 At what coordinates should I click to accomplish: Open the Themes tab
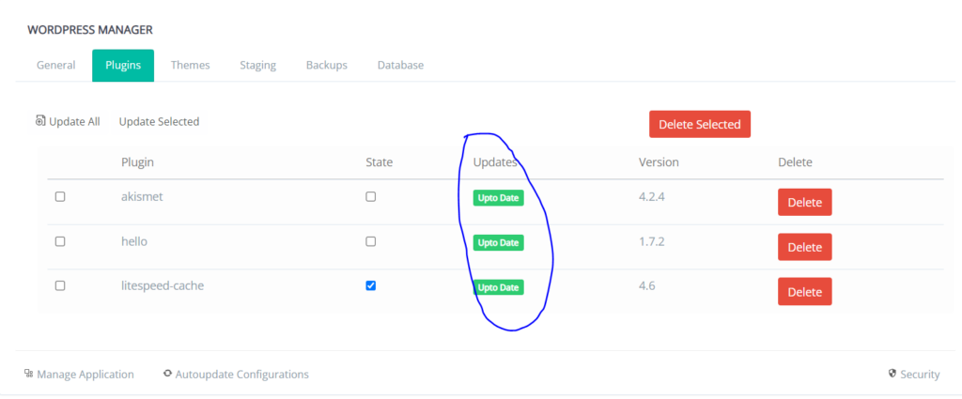coord(190,66)
